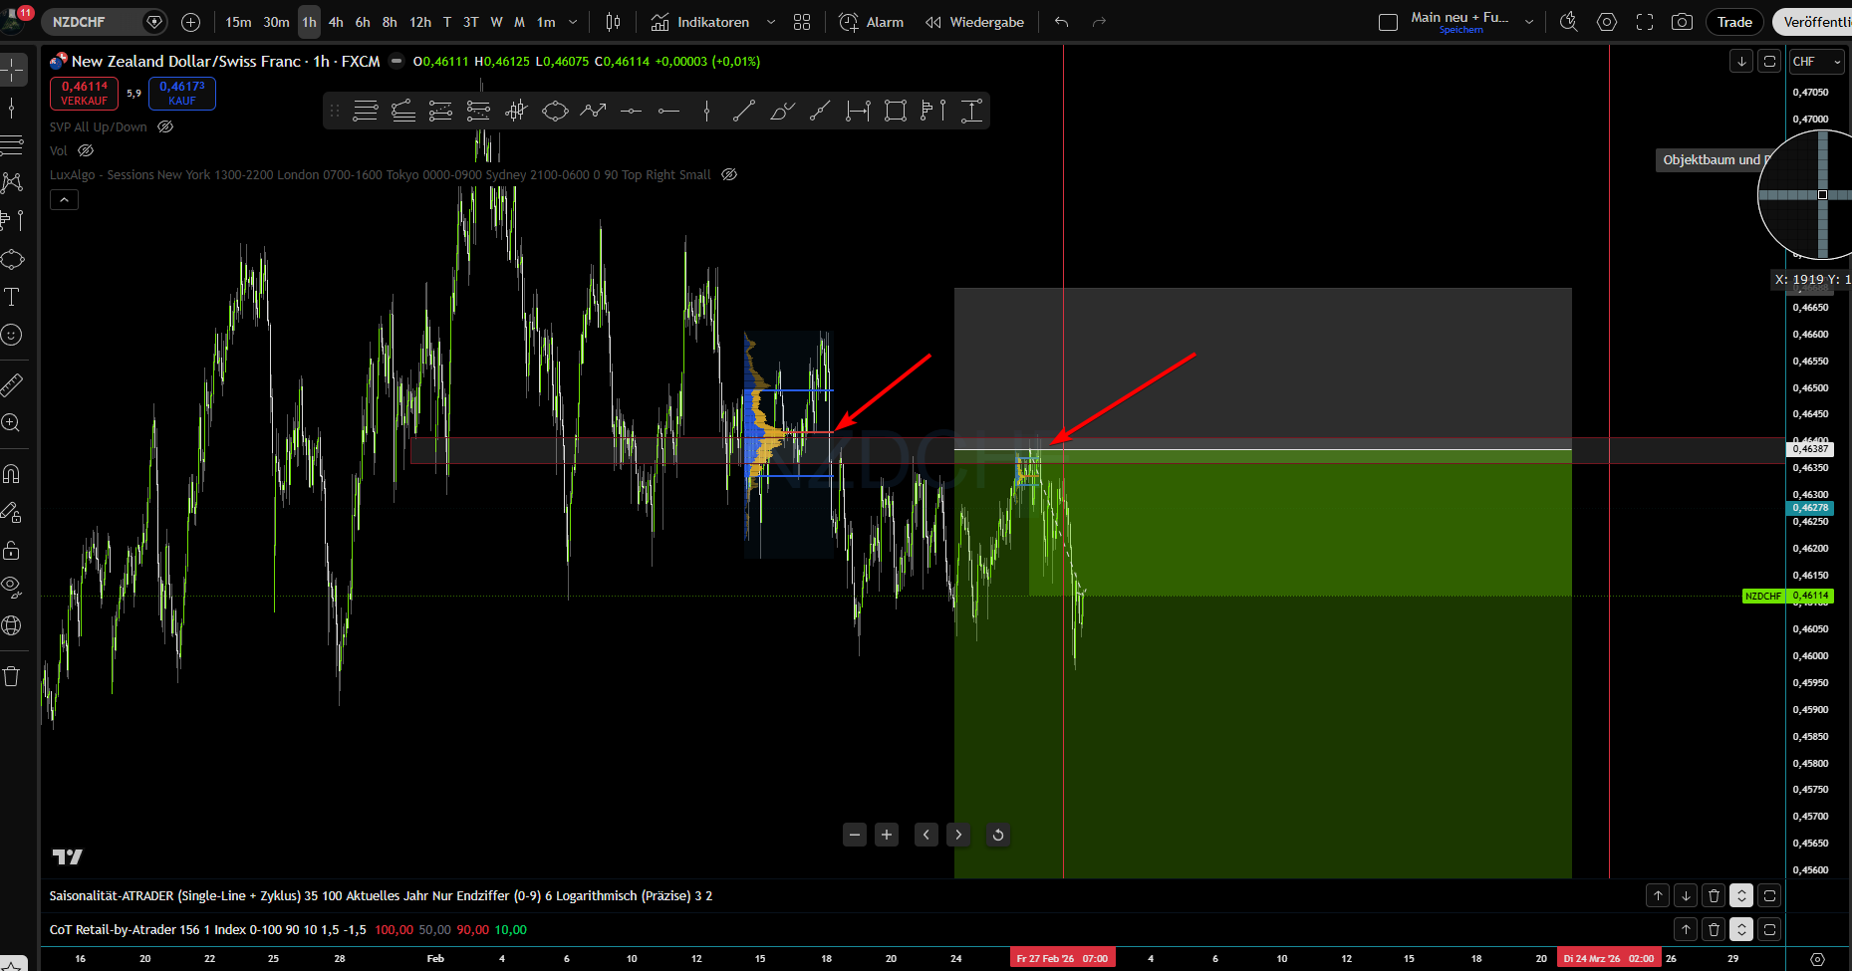The height and width of the screenshot is (971, 1852).
Task: Expand the timeframe dropdown next to 1m
Action: click(573, 21)
